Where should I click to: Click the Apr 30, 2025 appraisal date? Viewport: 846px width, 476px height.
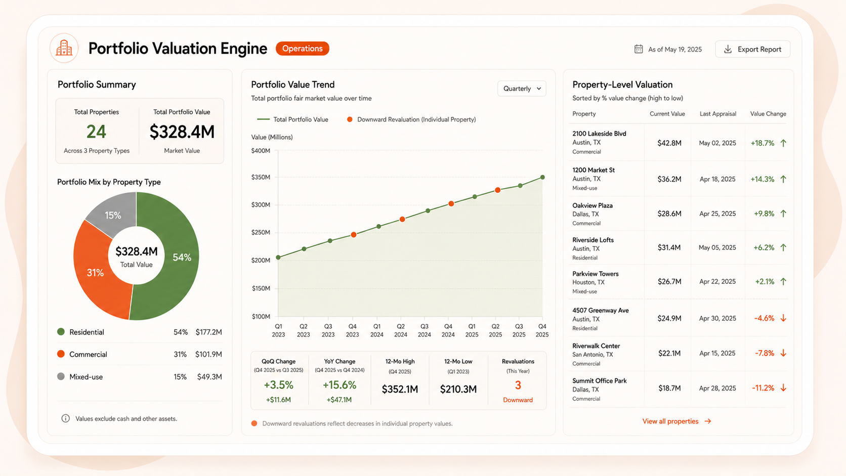(x=717, y=318)
